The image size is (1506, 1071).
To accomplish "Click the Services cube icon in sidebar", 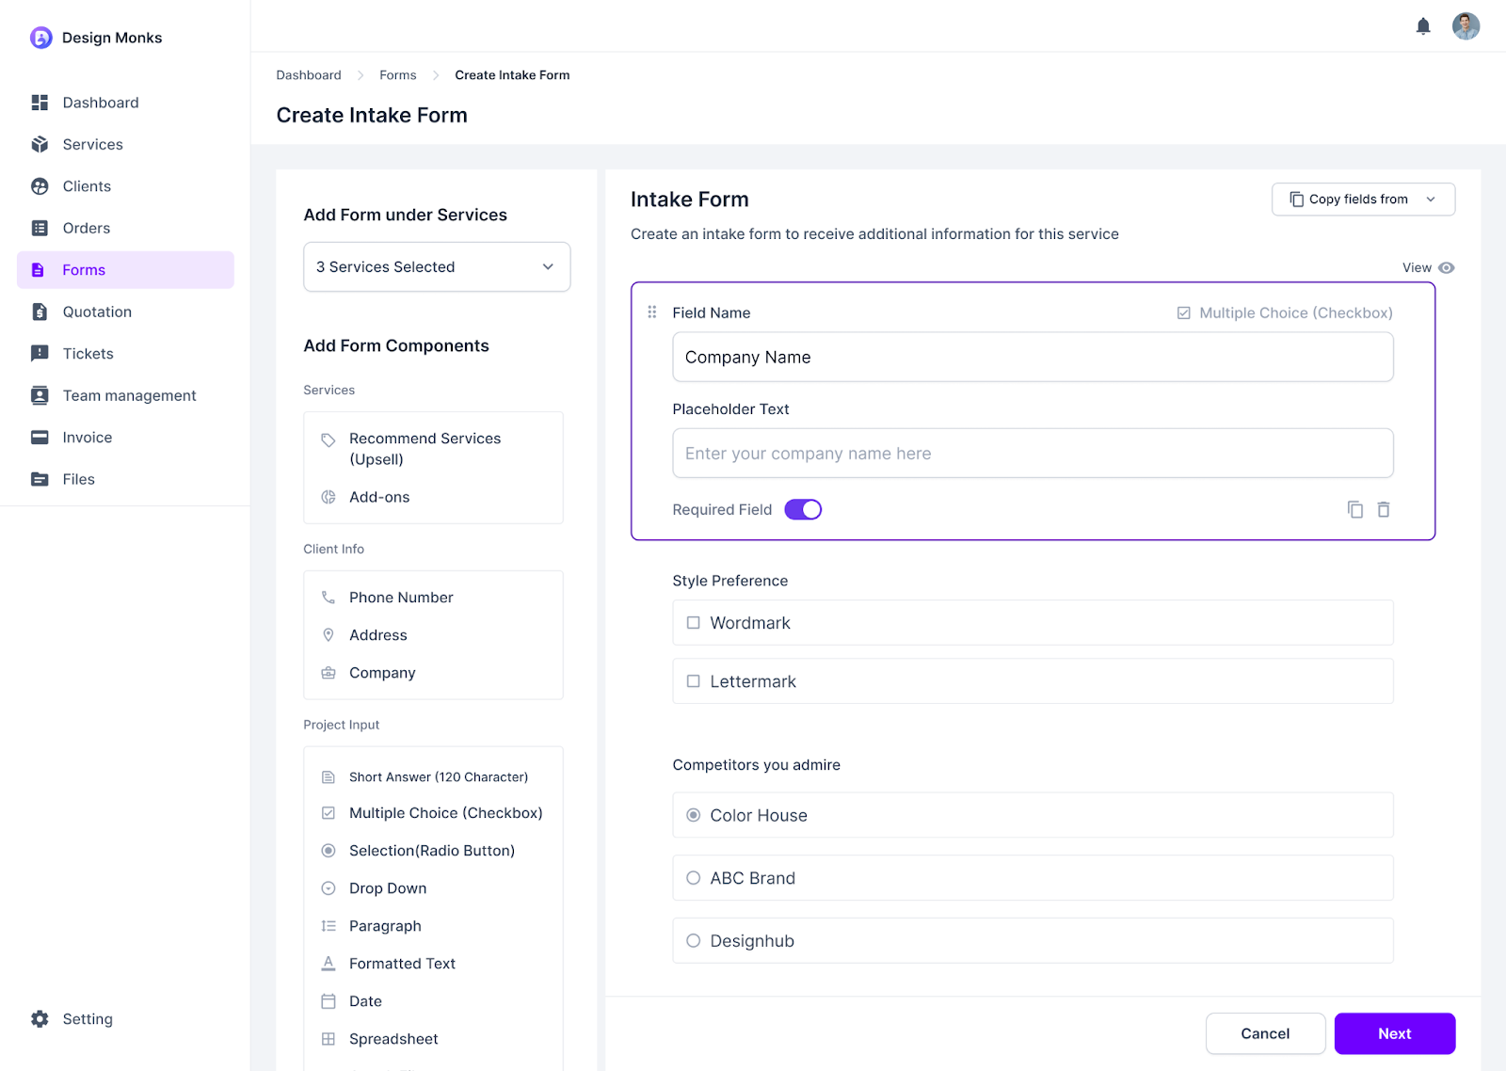I will pyautogui.click(x=40, y=144).
